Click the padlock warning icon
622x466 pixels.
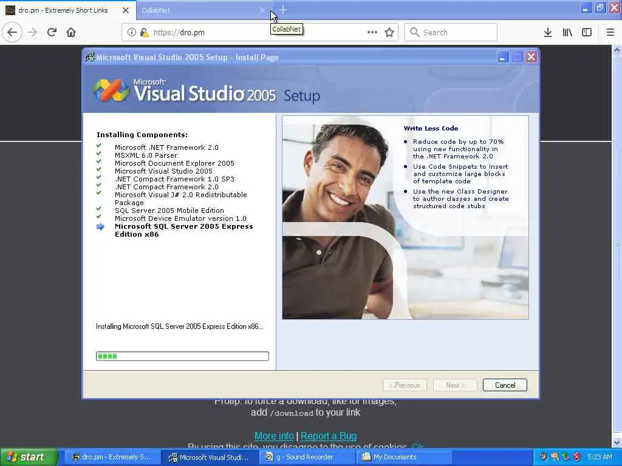(144, 32)
